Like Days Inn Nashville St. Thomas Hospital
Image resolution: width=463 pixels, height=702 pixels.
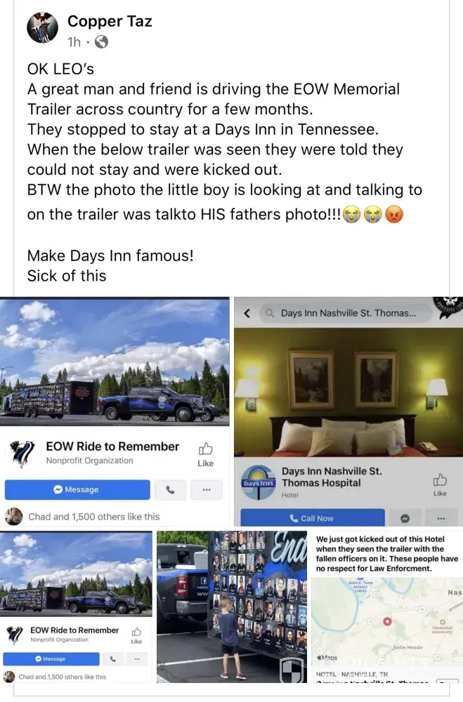[440, 485]
